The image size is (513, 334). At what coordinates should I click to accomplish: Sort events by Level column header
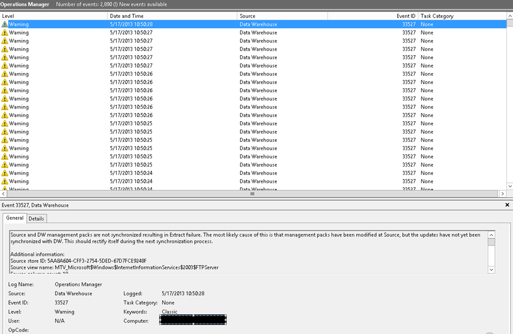pyautogui.click(x=50, y=16)
